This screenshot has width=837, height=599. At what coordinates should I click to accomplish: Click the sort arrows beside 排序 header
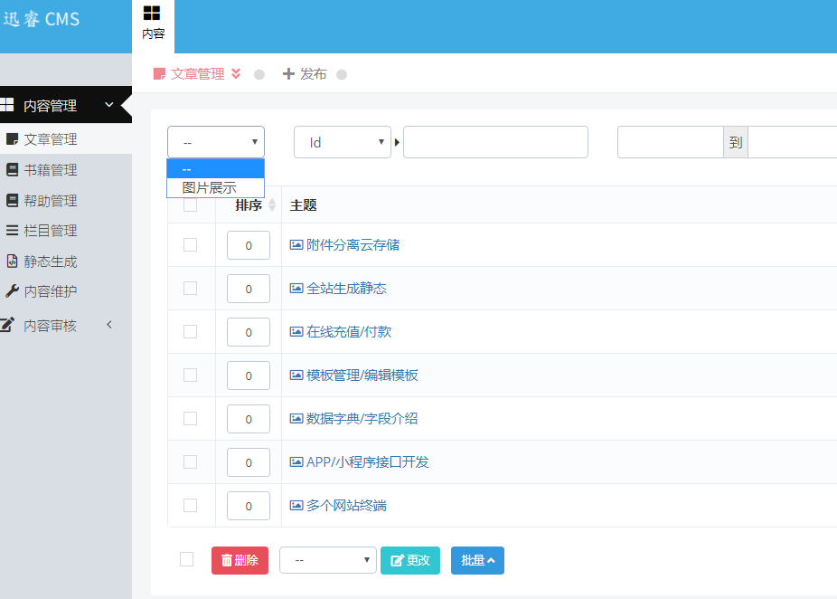272,204
